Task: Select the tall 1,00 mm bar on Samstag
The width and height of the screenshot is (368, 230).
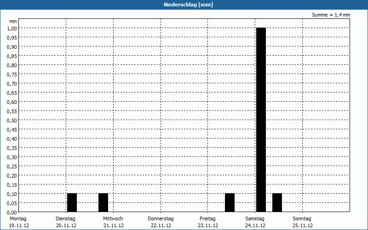Action: [x=261, y=120]
